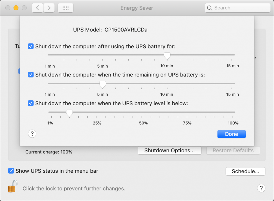
Task: Click the UPS battery usage time slider thumb
Action: tap(167, 56)
